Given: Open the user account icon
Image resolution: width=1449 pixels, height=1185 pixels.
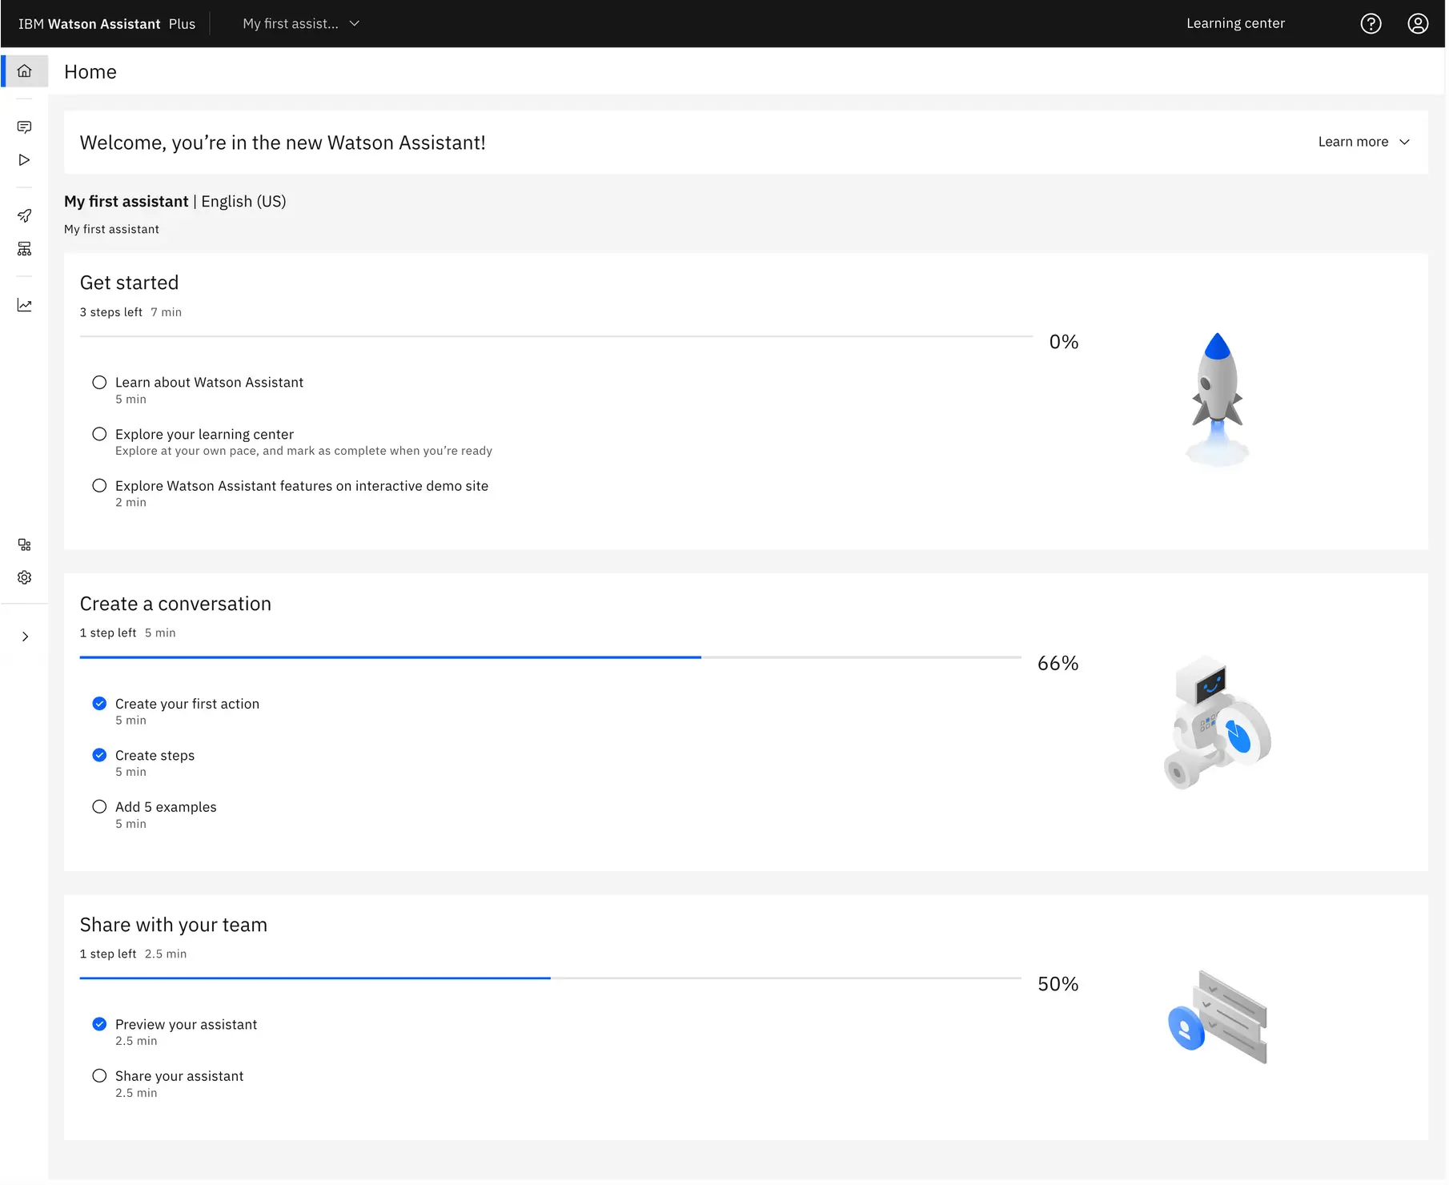Looking at the screenshot, I should tap(1418, 23).
